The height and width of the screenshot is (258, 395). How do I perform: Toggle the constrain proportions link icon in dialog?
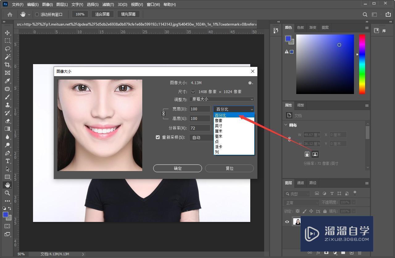pyautogui.click(x=164, y=113)
